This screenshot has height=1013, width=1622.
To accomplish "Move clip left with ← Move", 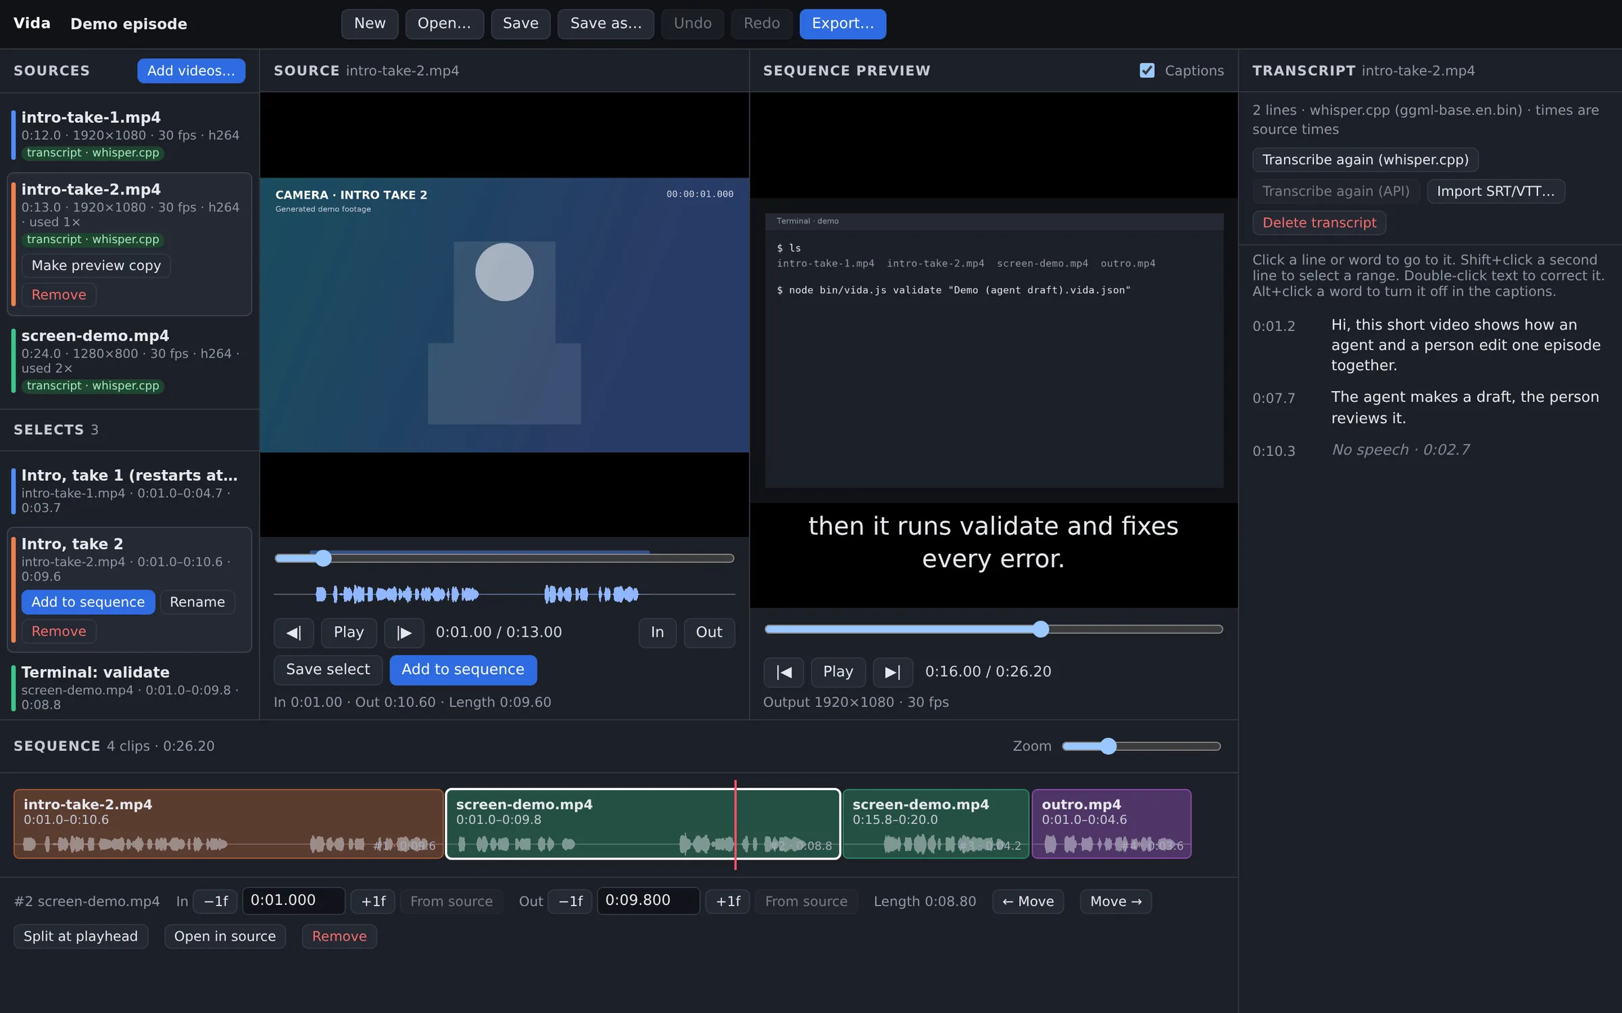I will pyautogui.click(x=1028, y=902).
